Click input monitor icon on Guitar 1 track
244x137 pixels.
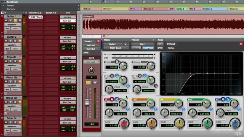[10, 20]
